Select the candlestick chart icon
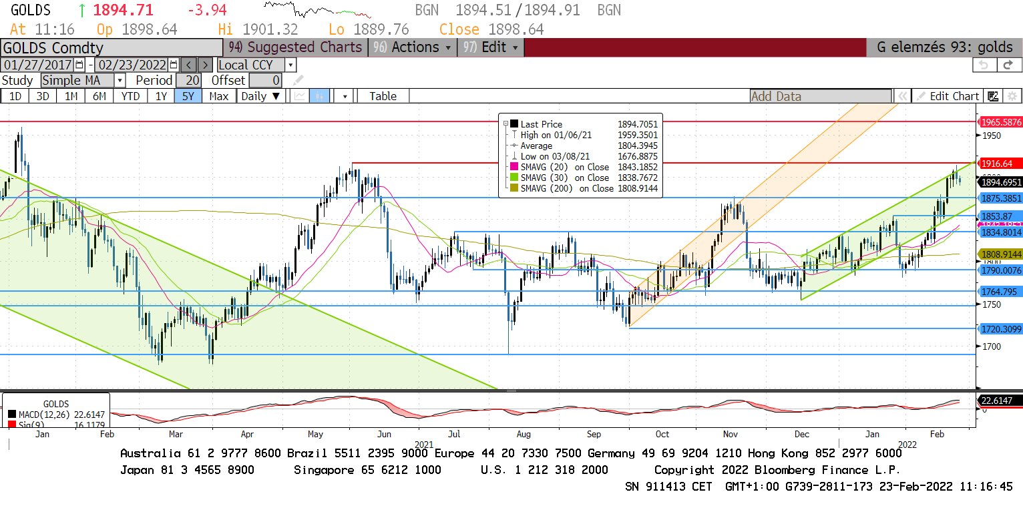1023x506 pixels. (319, 96)
